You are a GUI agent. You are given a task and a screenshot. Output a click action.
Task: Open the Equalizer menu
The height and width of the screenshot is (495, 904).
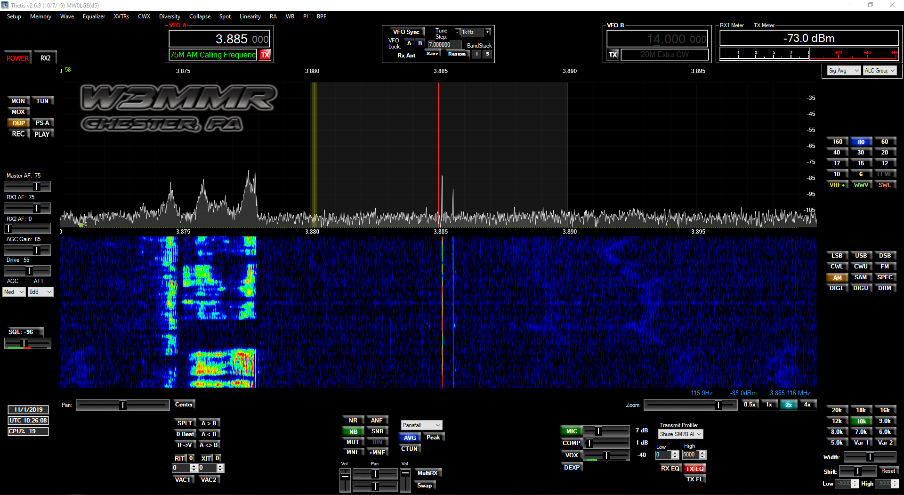pos(94,16)
